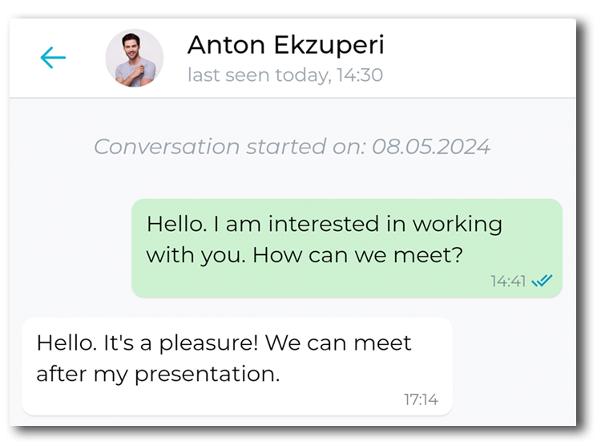
Task: Click the 14:41 message timestamp
Action: point(508,281)
